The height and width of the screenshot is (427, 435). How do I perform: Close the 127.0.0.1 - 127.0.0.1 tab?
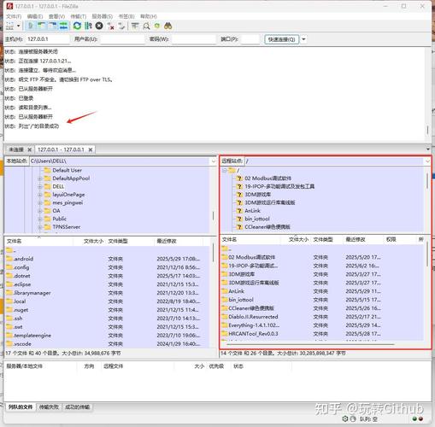pyautogui.click(x=91, y=149)
